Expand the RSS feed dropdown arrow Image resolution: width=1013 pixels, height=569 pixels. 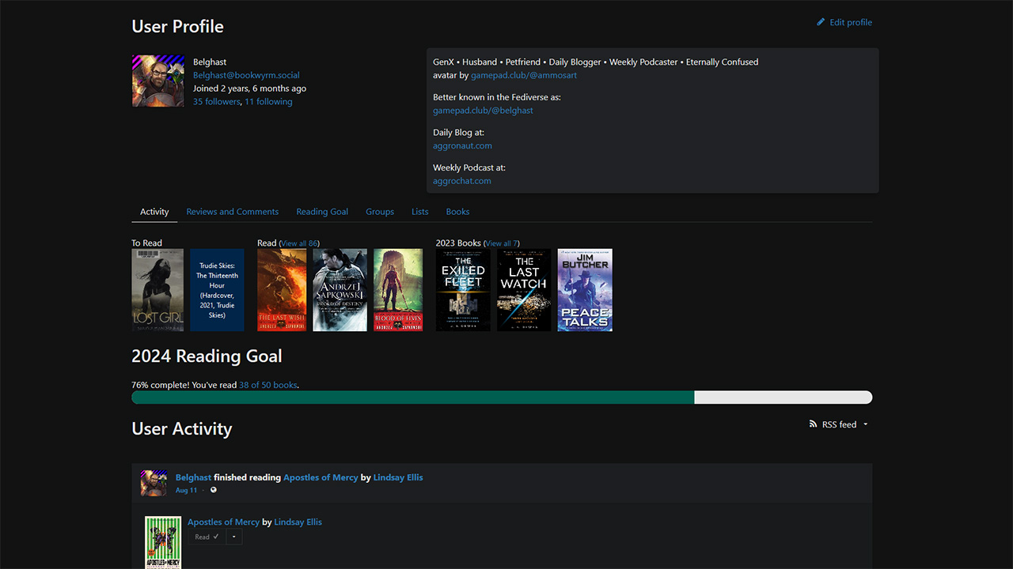(x=865, y=424)
